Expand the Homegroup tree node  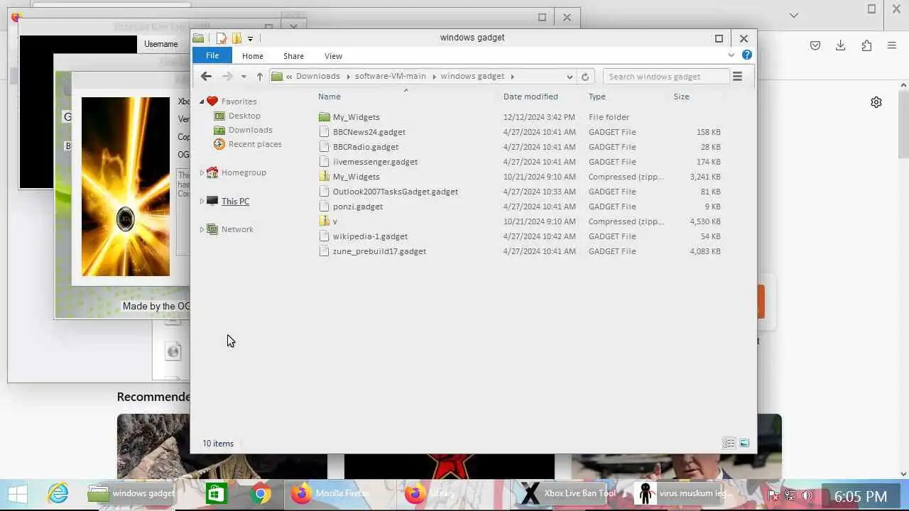click(x=202, y=172)
